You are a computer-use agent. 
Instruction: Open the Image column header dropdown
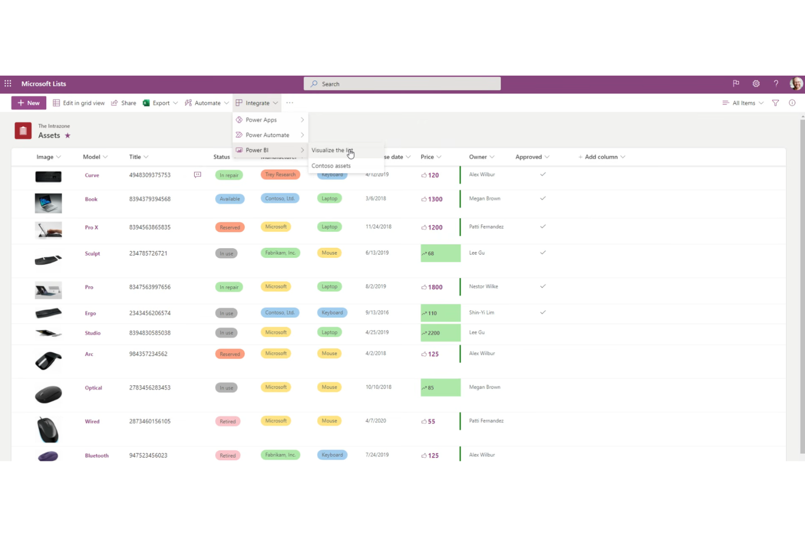pos(49,157)
